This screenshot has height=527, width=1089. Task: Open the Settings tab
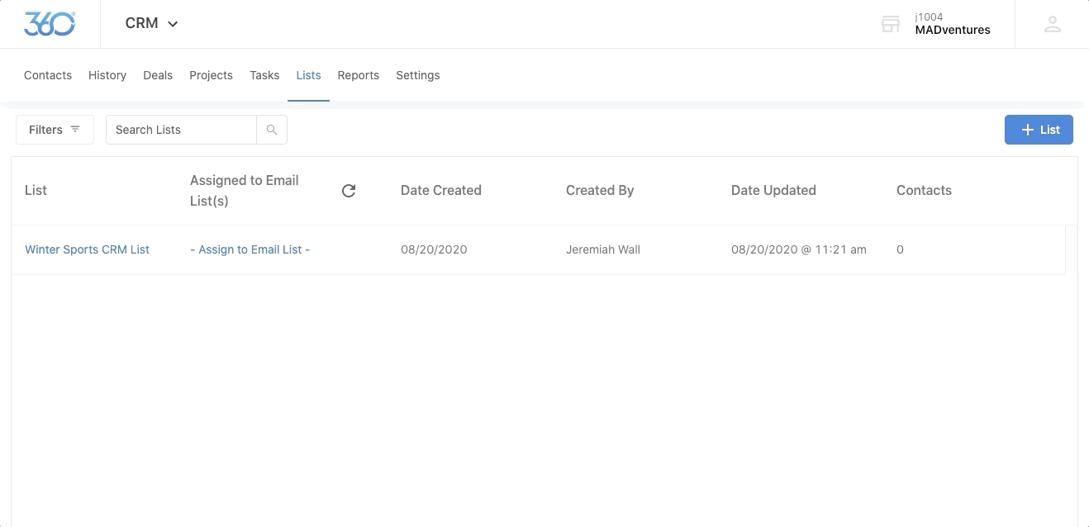[418, 75]
